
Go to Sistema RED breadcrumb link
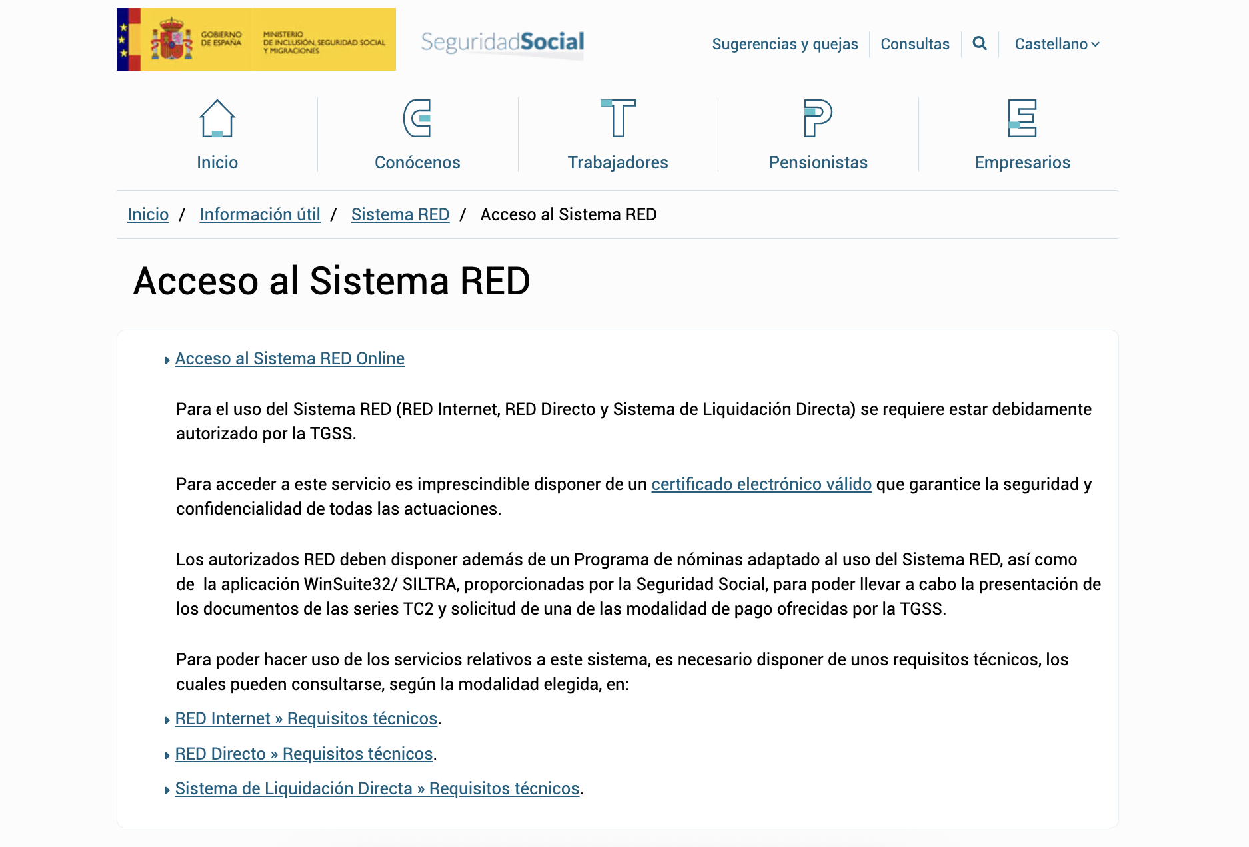[x=401, y=214]
